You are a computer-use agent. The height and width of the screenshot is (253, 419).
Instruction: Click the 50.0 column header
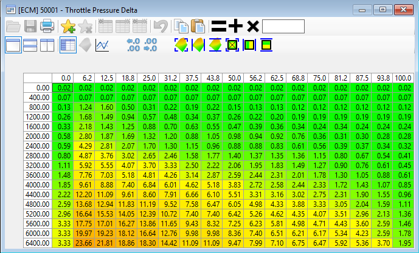tap(234, 78)
